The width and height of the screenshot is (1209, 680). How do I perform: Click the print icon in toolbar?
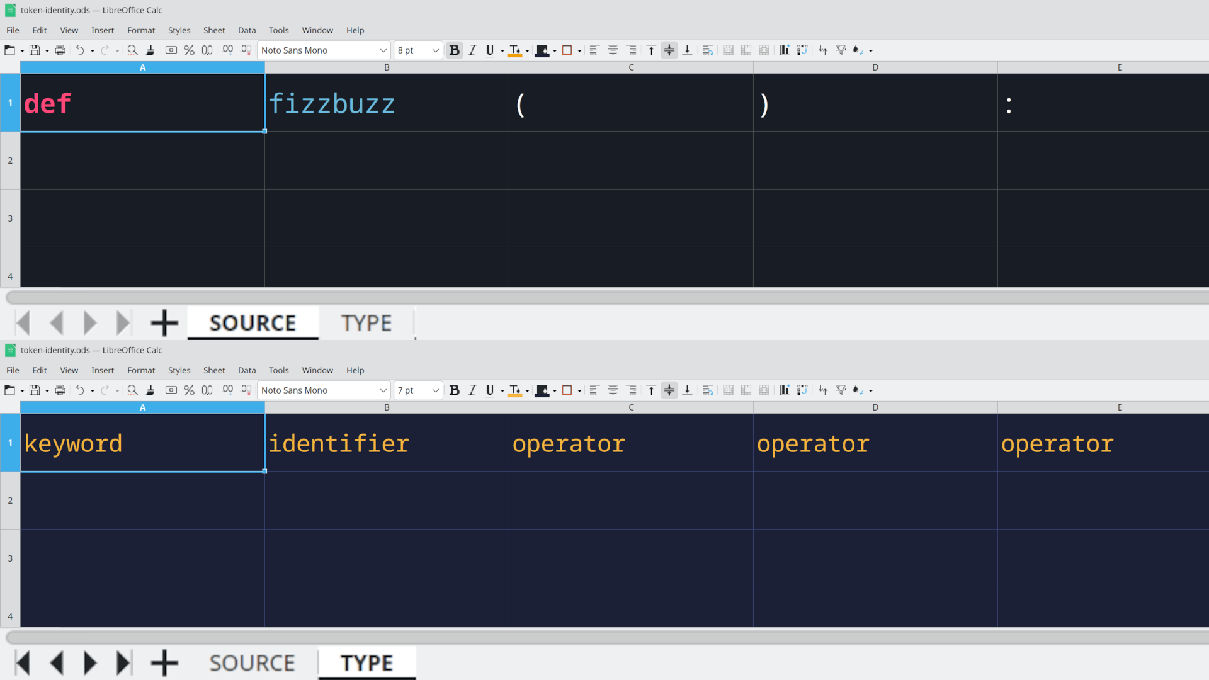(60, 50)
